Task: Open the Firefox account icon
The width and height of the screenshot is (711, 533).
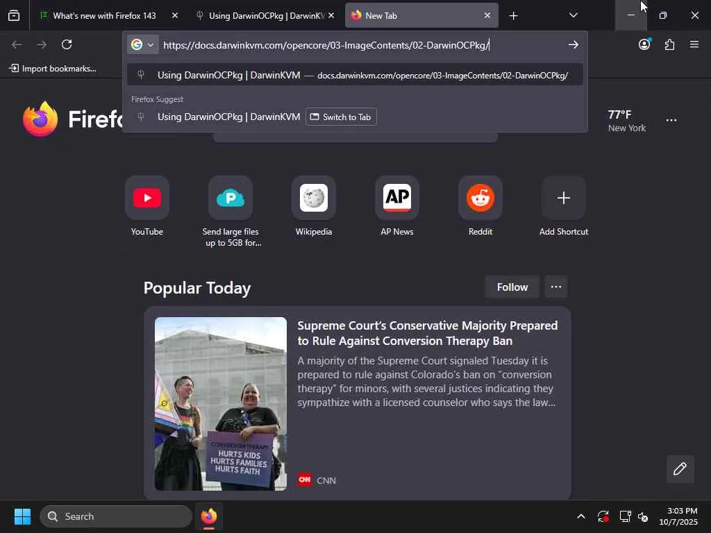Action: tap(644, 44)
